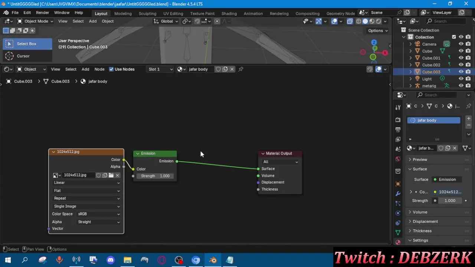This screenshot has width=475, height=267.
Task: Open the Material Output All target dropdown
Action: click(280, 162)
